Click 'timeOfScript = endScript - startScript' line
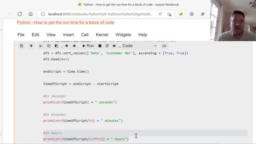Screen dimensions: 256x144 [81, 84]
